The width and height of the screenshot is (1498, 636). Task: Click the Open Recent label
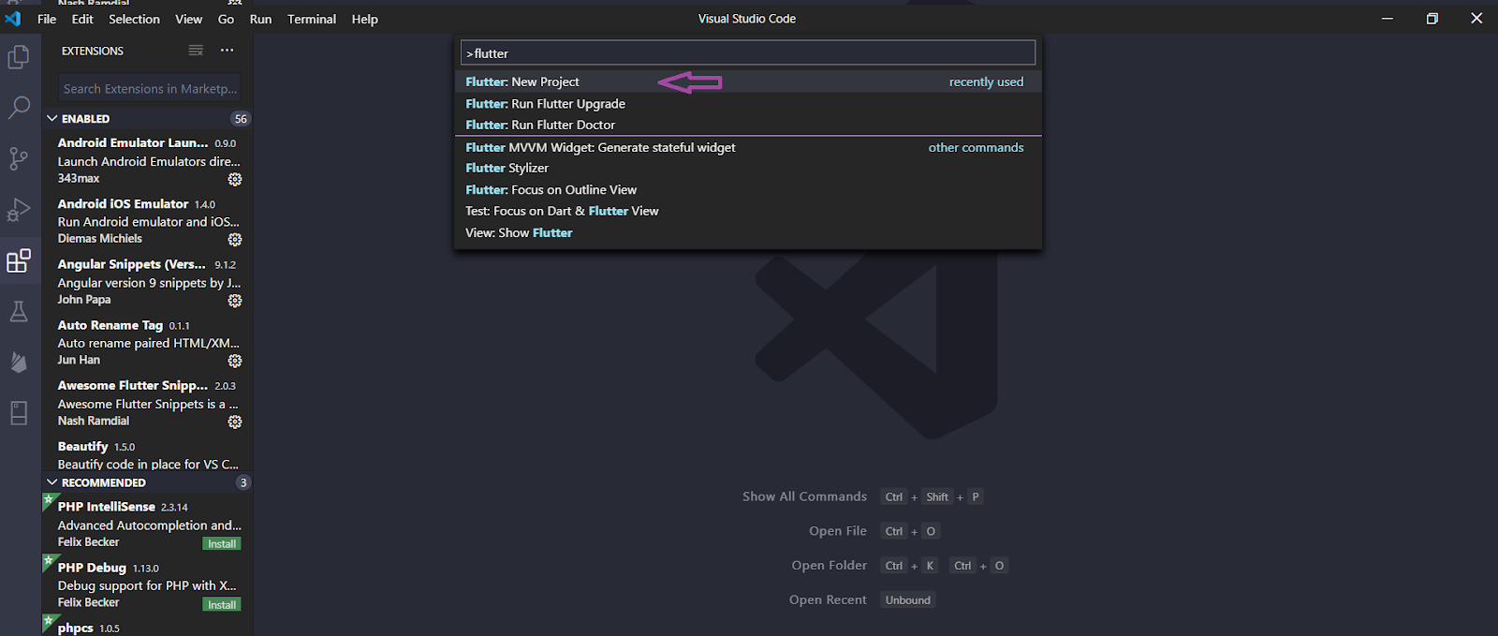point(828,599)
